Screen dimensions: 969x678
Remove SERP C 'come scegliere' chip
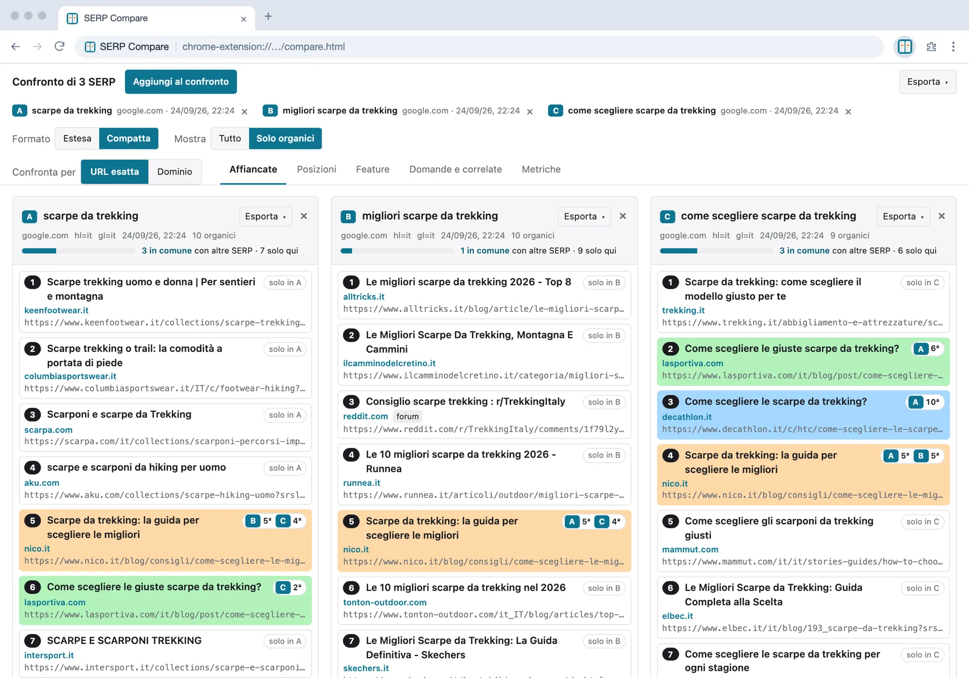[848, 111]
